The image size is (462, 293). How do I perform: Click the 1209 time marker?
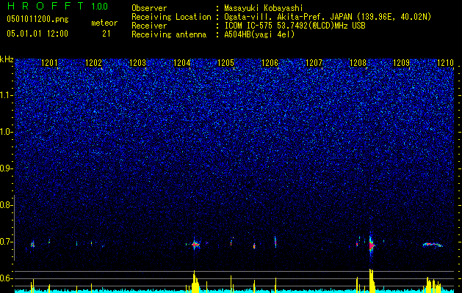pyautogui.click(x=401, y=63)
